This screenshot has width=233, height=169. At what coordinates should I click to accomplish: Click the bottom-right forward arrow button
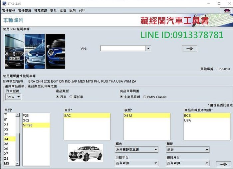(x=221, y=164)
